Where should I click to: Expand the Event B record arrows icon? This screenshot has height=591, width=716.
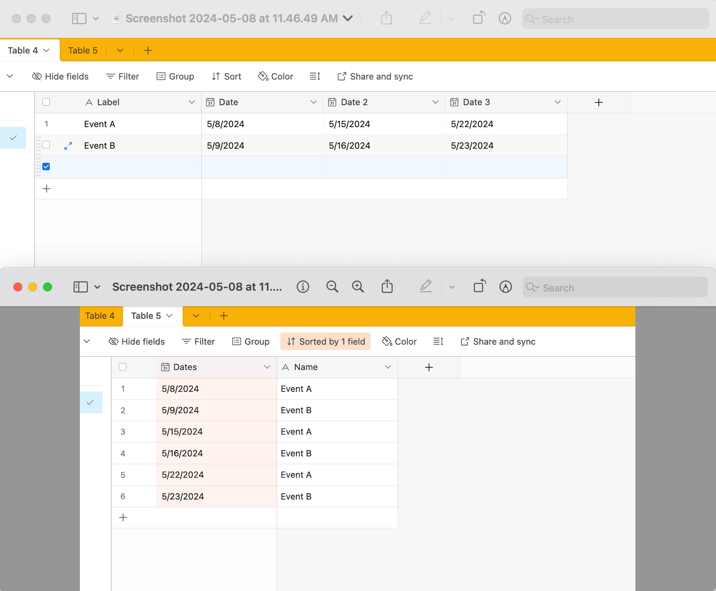click(68, 146)
